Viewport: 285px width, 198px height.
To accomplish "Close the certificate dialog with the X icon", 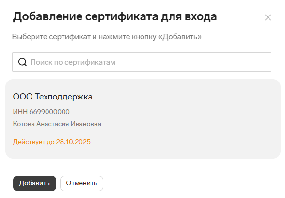I will tap(268, 17).
